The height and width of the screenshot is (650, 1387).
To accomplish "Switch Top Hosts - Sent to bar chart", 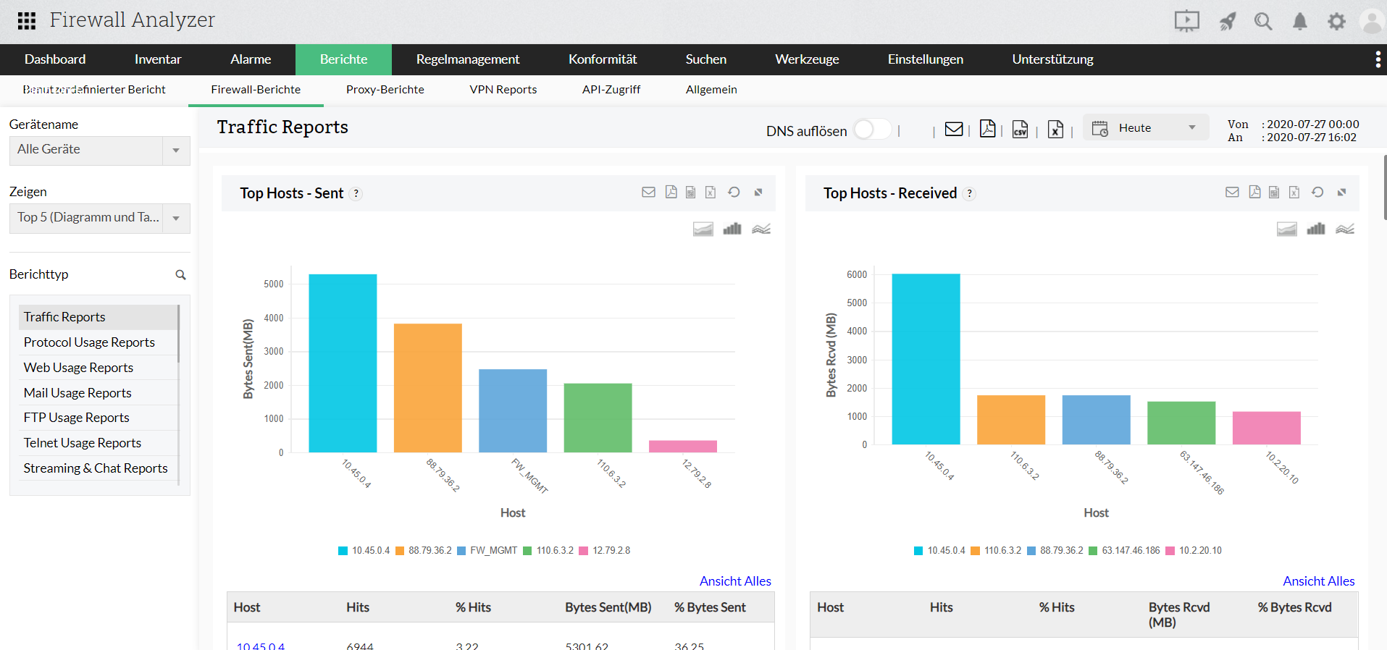I will pyautogui.click(x=732, y=229).
